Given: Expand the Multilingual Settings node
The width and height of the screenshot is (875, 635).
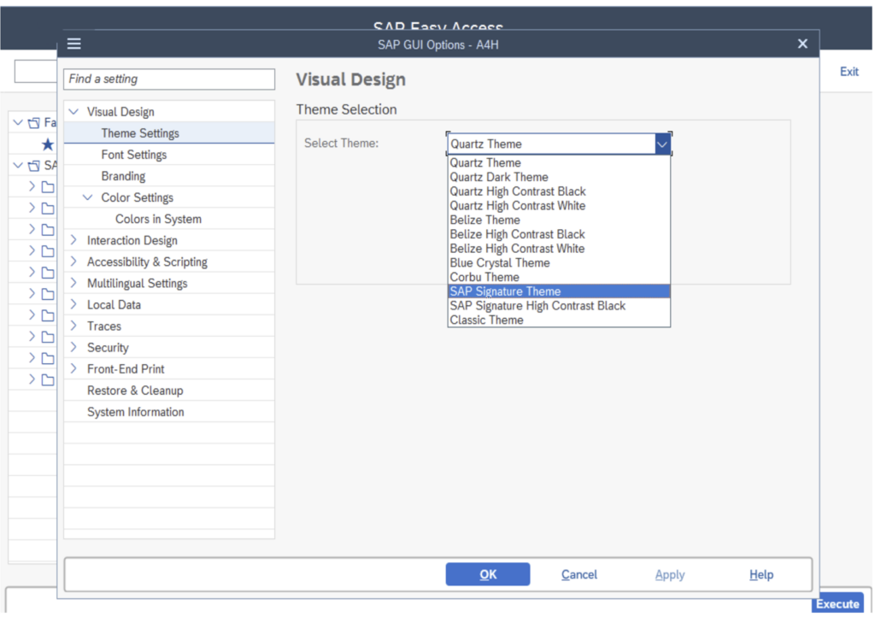Looking at the screenshot, I should [73, 284].
